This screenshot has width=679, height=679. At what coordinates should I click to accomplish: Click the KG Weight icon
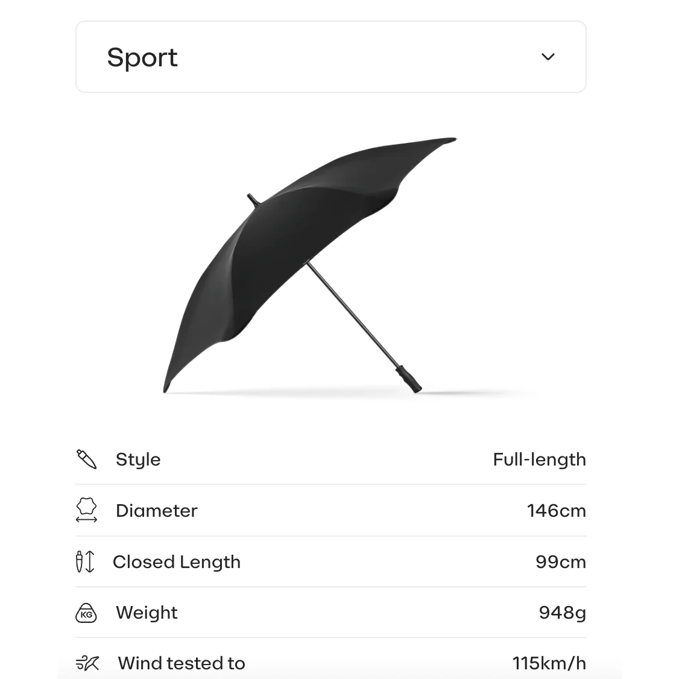point(86,613)
